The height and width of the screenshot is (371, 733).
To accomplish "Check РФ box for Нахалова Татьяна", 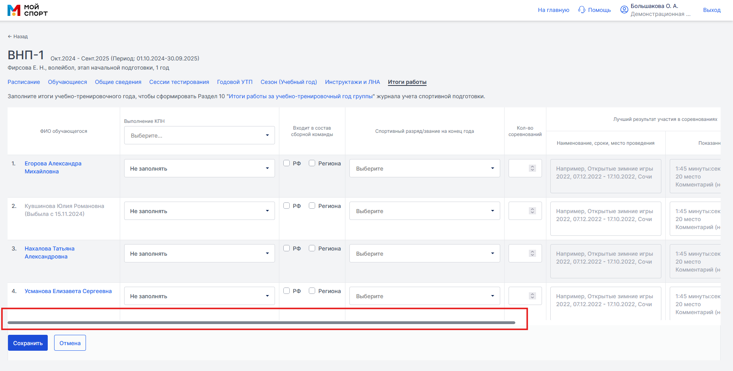I will click(x=287, y=248).
